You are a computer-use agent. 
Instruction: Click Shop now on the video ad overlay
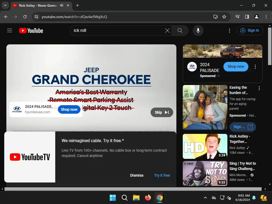[x=69, y=109]
